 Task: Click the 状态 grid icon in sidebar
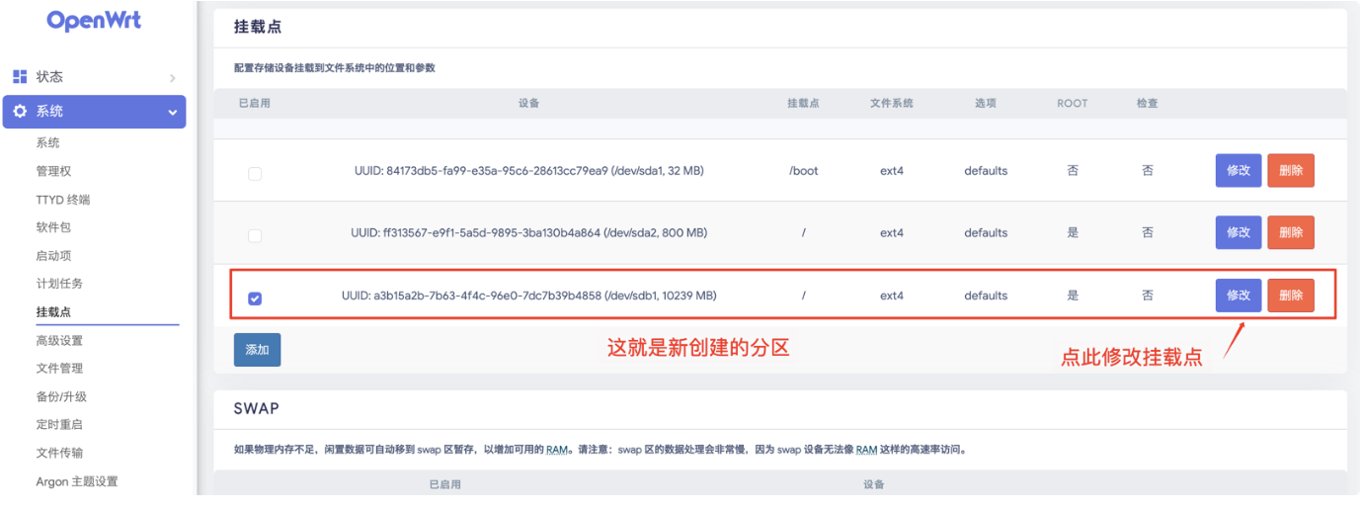pos(20,76)
